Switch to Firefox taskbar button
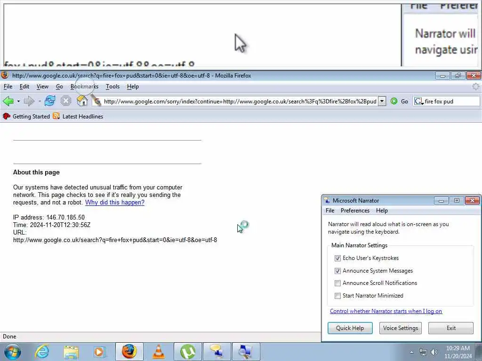482x361 pixels. 129,352
